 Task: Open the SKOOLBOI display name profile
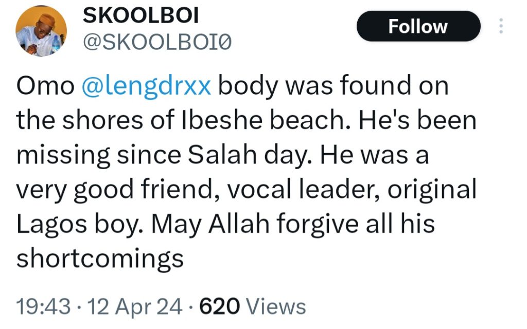click(x=140, y=16)
